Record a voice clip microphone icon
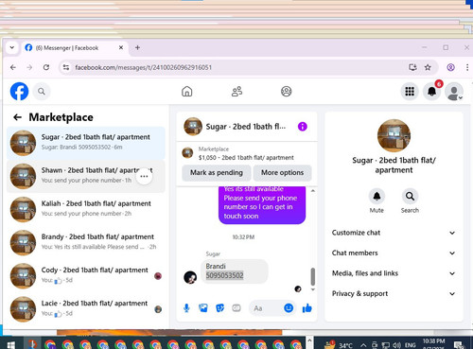Screen dimensions: 473x349 [186, 308]
